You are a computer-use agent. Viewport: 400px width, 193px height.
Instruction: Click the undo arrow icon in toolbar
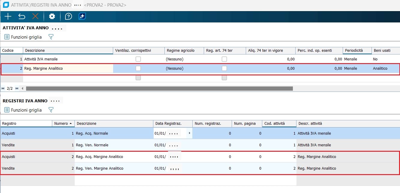(x=22, y=16)
